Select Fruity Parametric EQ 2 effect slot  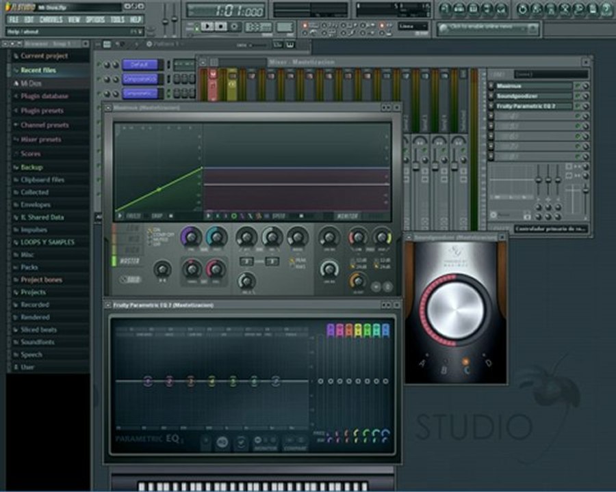pyautogui.click(x=533, y=107)
